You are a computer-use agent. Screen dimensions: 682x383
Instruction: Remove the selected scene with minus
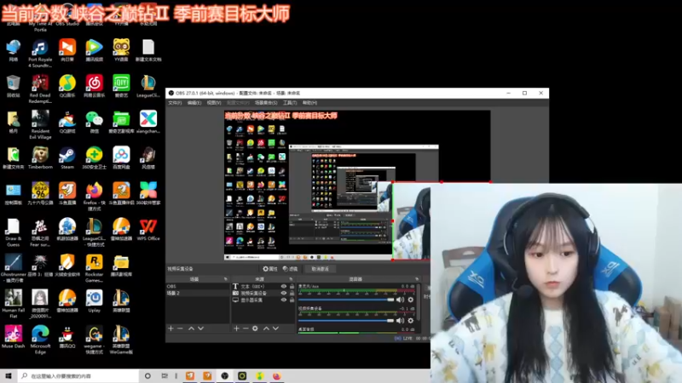tap(181, 329)
